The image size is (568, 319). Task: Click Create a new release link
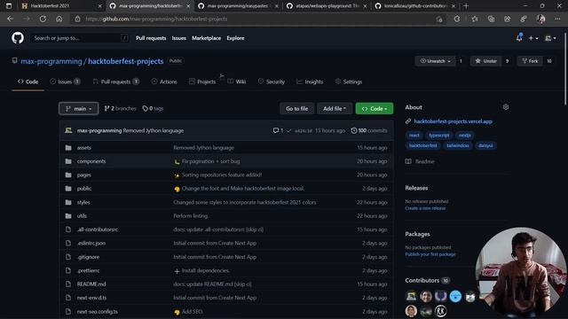(425, 208)
